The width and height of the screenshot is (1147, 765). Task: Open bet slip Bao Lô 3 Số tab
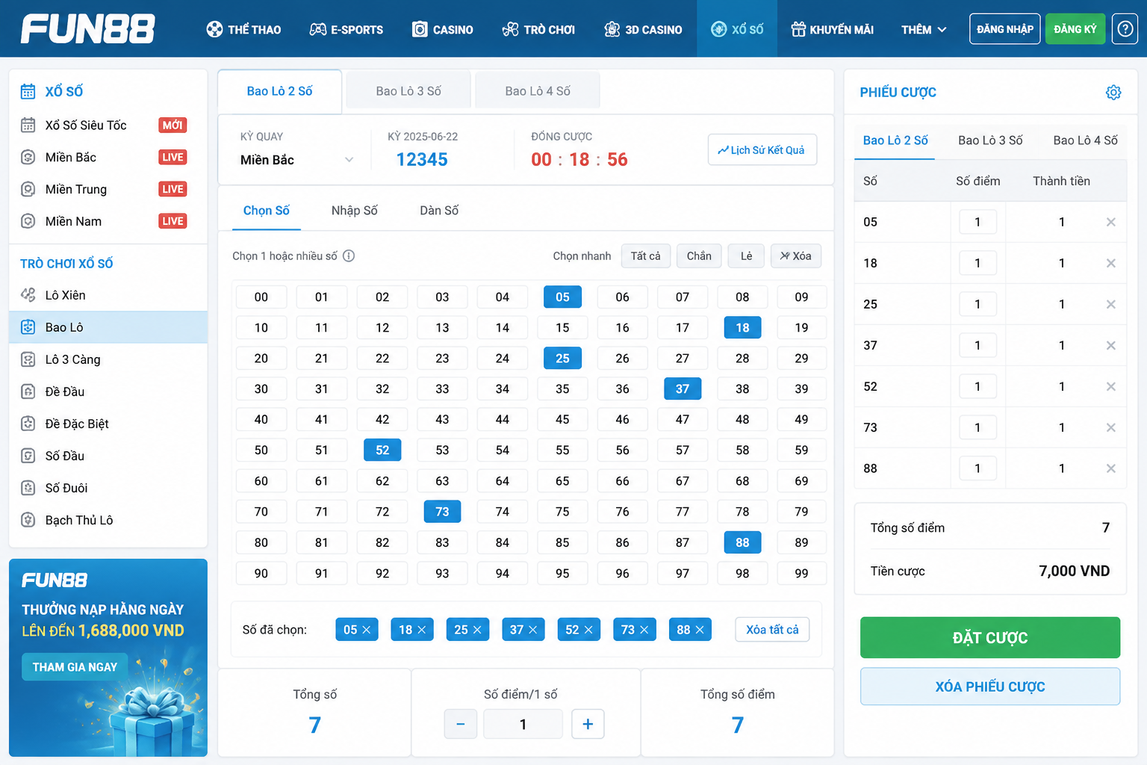[x=990, y=140]
